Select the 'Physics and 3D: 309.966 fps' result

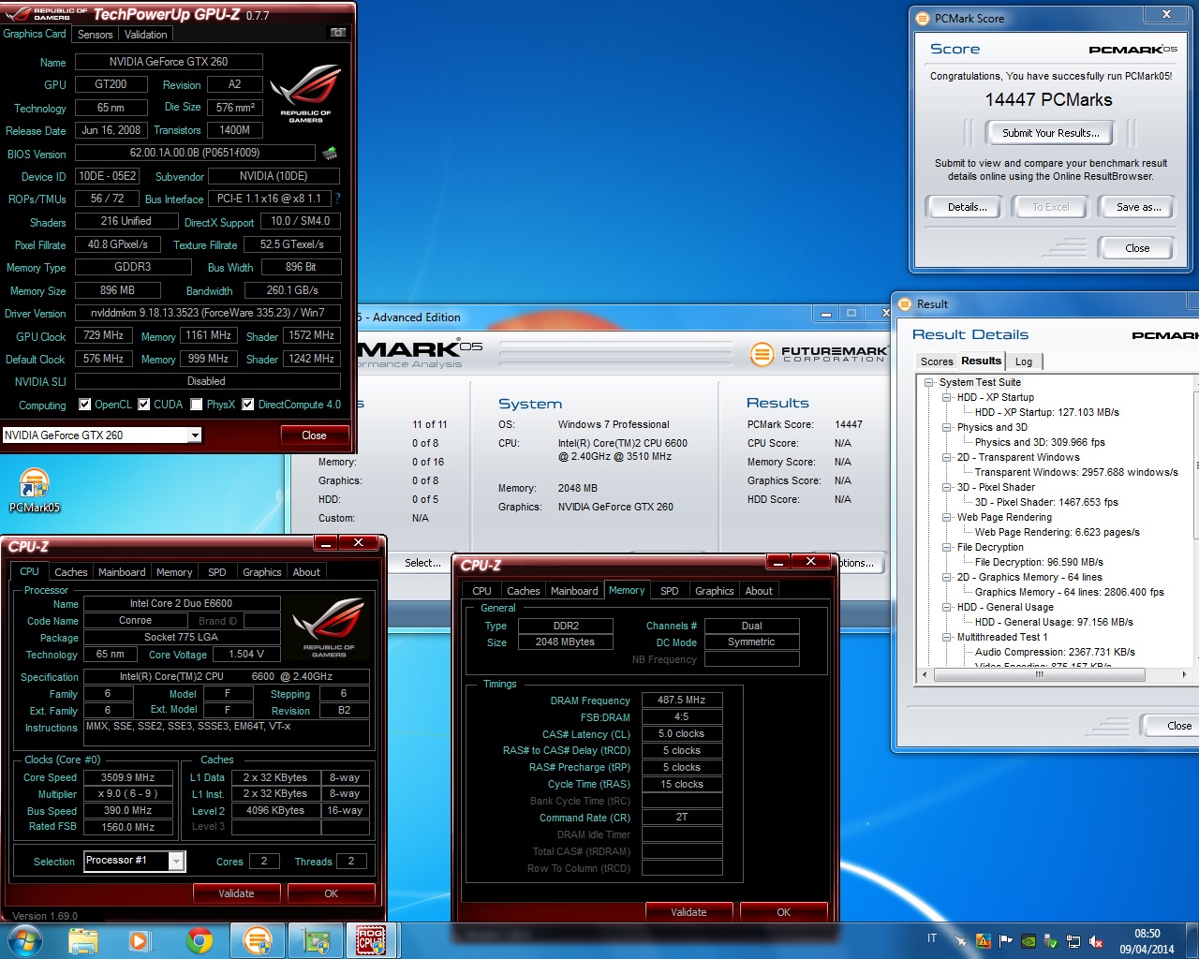(x=1040, y=442)
